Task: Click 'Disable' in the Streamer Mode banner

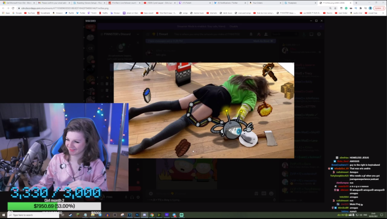Action: [x=234, y=26]
